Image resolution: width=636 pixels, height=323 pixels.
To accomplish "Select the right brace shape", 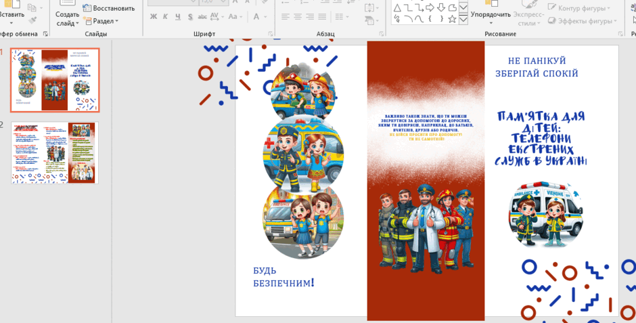I will [x=441, y=19].
